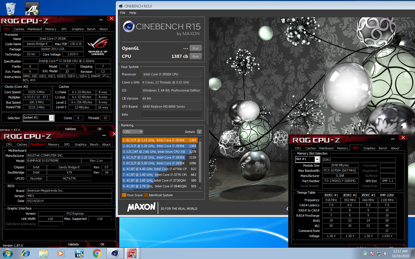Click the Max TDP 130.0 W value
Image resolution: width=415 pixels, height=259 pixels.
click(x=76, y=44)
